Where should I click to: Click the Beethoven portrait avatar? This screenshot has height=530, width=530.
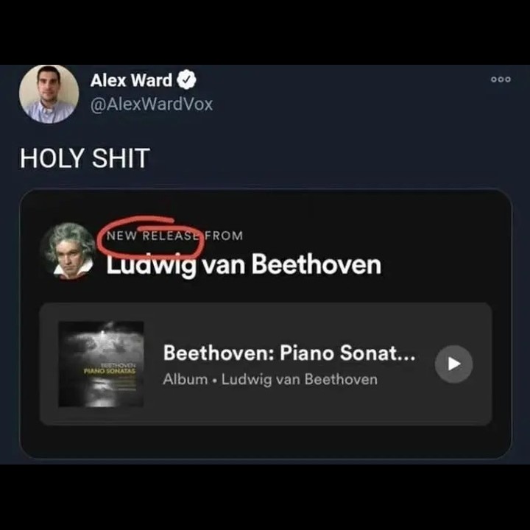click(x=67, y=251)
